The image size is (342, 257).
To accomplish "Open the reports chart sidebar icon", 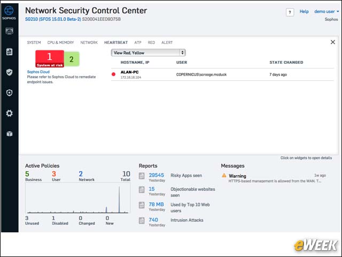I will point(9,52).
